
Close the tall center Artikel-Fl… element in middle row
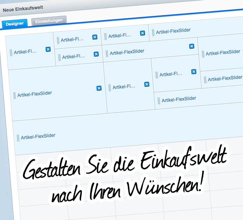(147, 84)
